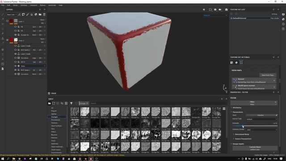Open the Texture Set List Settings dropdown
The width and height of the screenshot is (286, 161).
coord(275,14)
